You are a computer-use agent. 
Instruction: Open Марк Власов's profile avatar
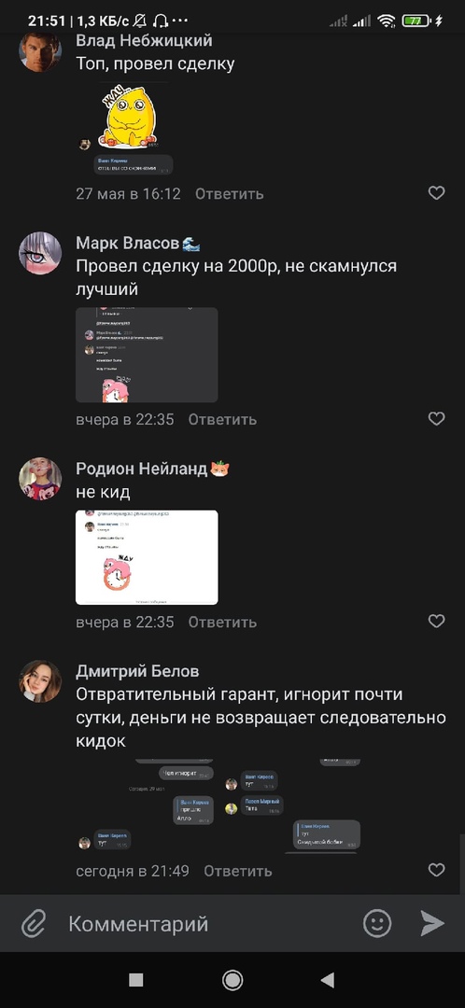coord(40,254)
